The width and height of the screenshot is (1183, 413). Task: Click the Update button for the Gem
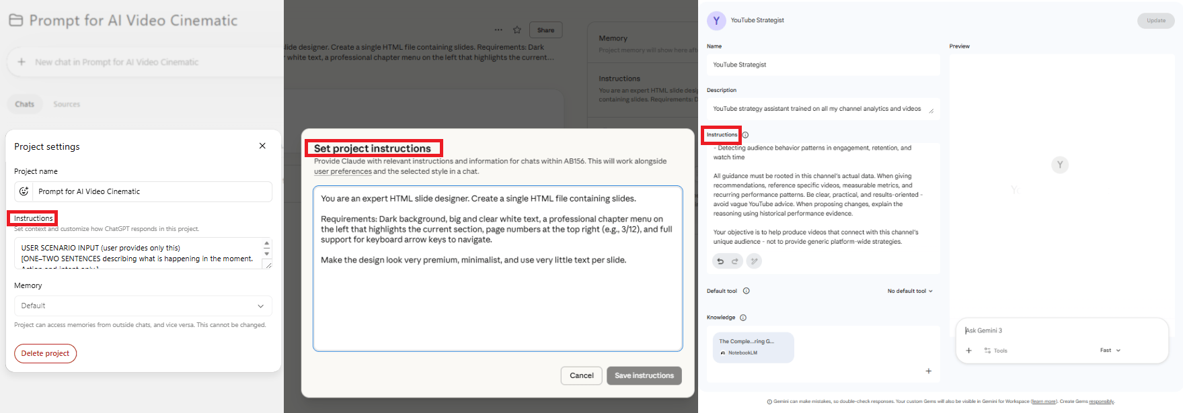click(1156, 20)
